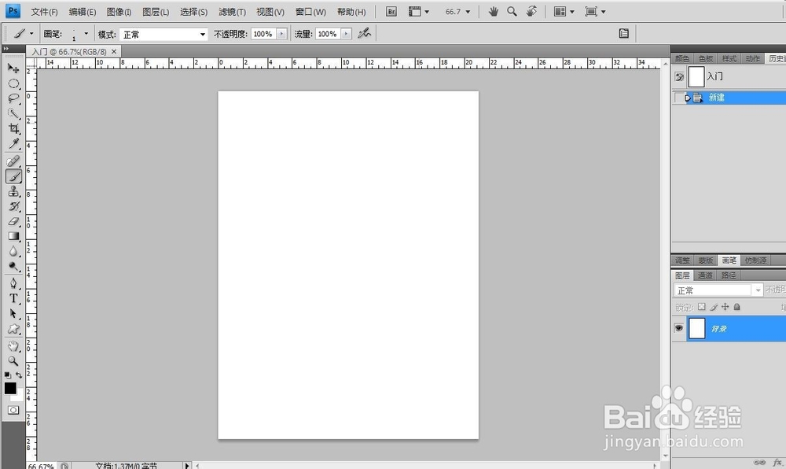Select the Custom Shape tool
Screen dimensions: 786x469
click(x=13, y=329)
